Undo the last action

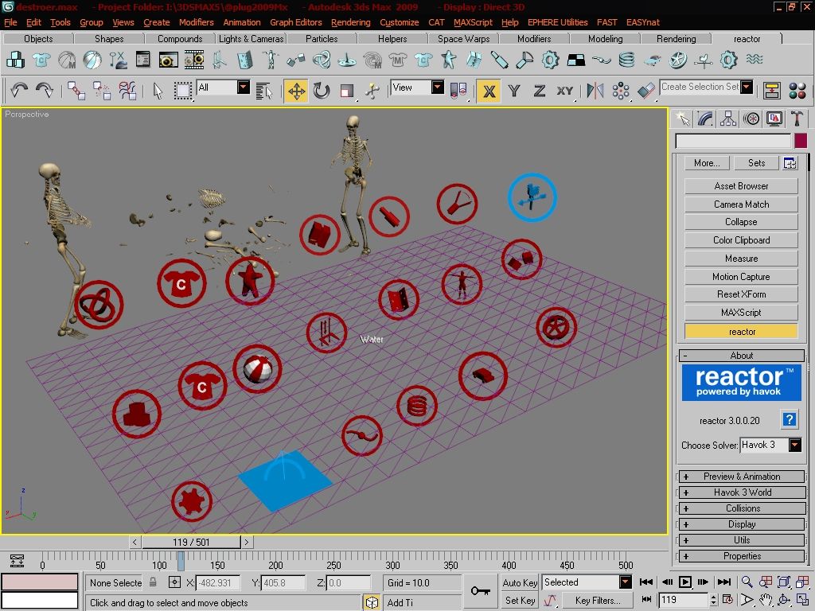(x=19, y=91)
